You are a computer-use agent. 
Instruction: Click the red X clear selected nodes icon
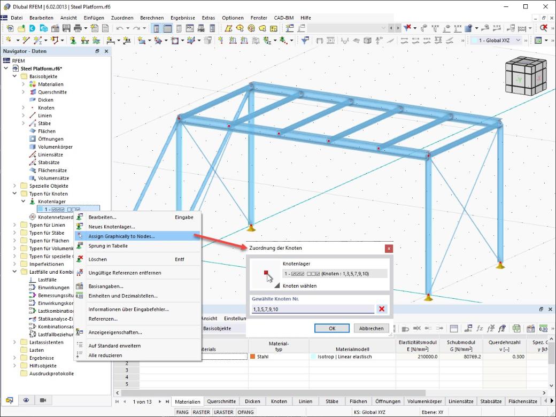tap(382, 309)
